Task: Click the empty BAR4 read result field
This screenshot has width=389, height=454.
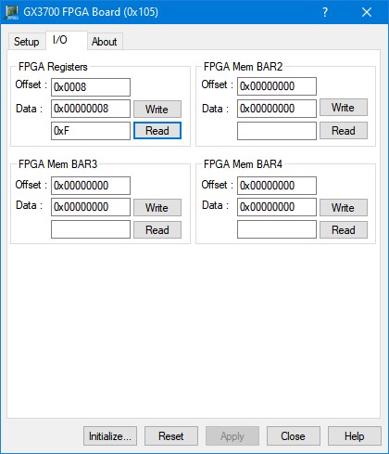Action: [x=277, y=229]
